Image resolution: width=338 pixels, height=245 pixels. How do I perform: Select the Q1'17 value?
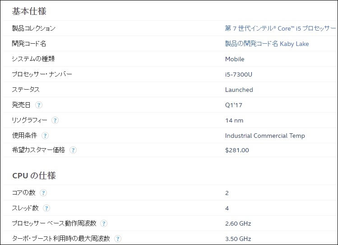(233, 105)
